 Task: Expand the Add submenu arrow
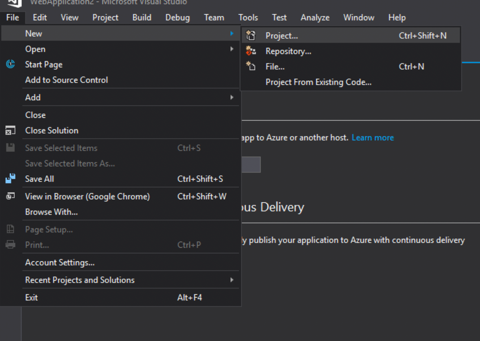click(232, 97)
